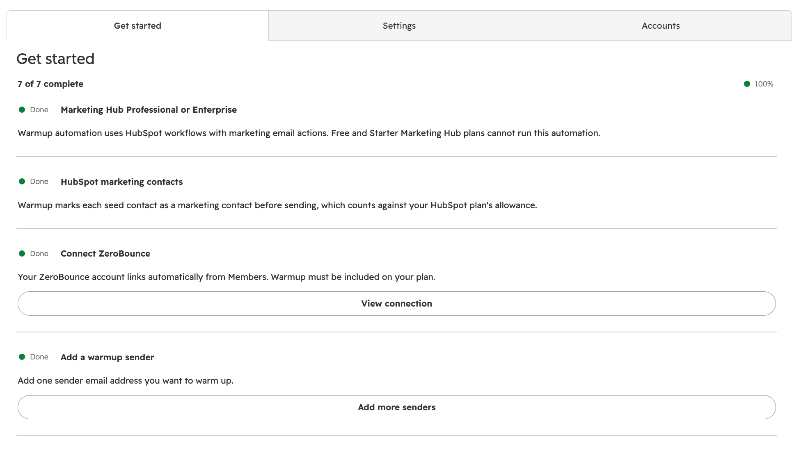Select the "Get started" page heading
The height and width of the screenshot is (450, 801).
55,59
